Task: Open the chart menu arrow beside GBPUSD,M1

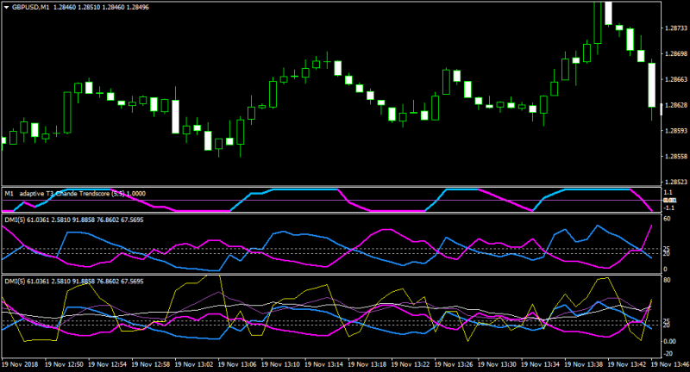Action: (x=7, y=8)
